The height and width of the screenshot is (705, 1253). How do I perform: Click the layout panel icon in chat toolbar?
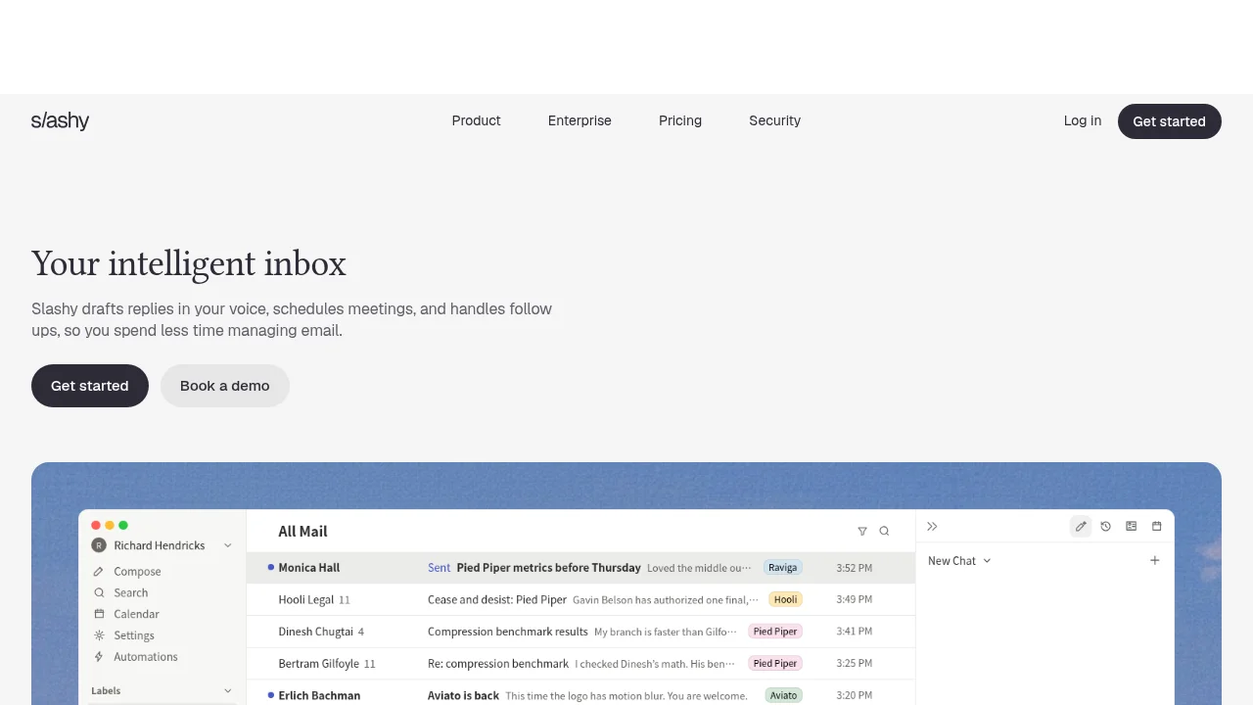pos(1132,527)
